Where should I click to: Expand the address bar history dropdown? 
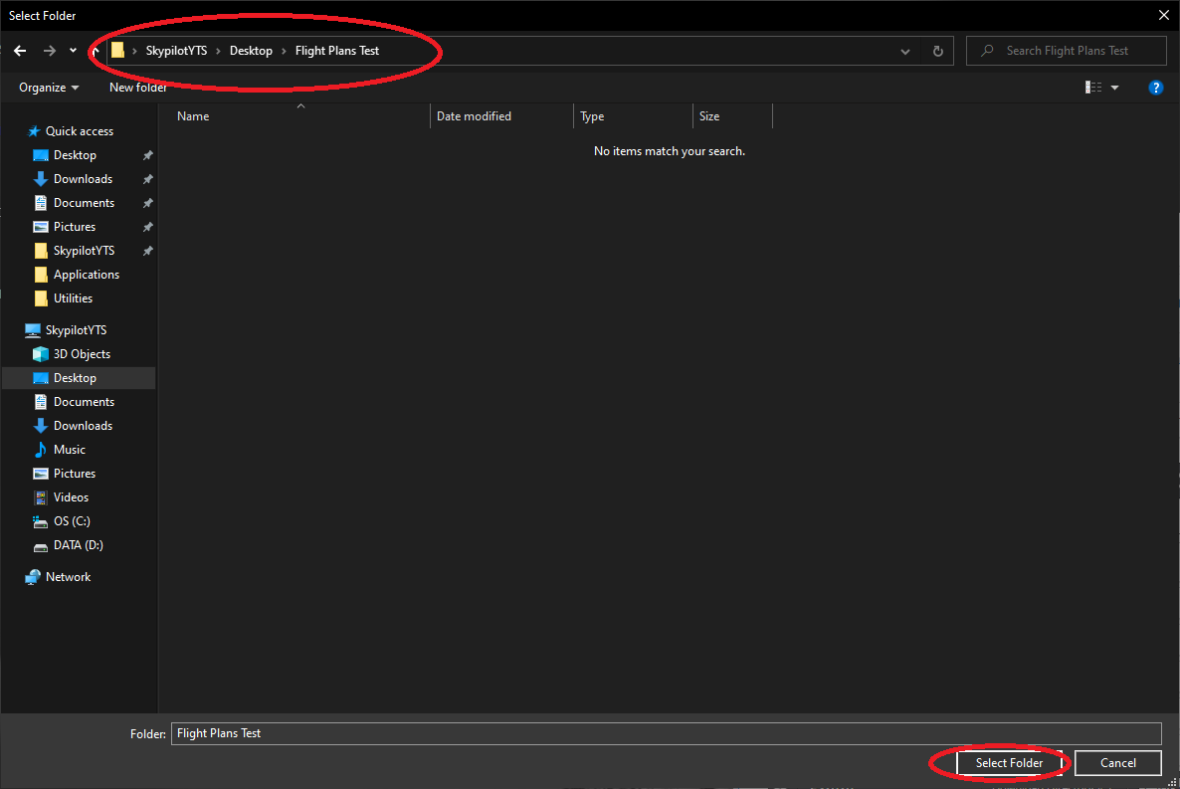click(904, 51)
